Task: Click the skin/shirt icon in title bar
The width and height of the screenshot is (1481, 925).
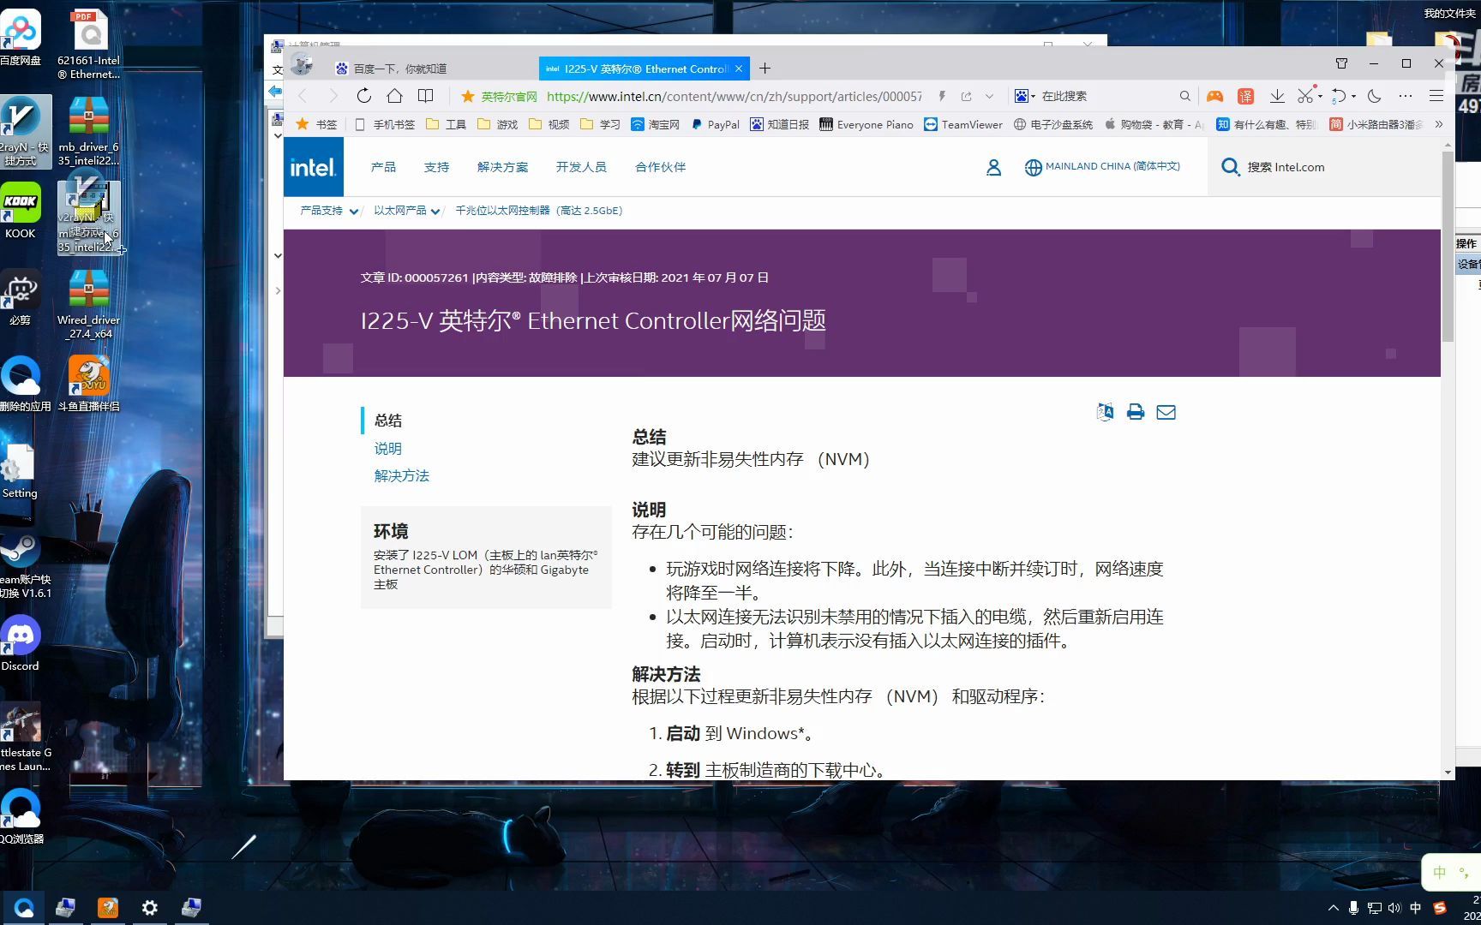Action: [1342, 63]
